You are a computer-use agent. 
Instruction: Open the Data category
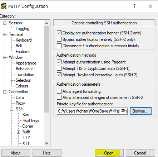coord(20,97)
